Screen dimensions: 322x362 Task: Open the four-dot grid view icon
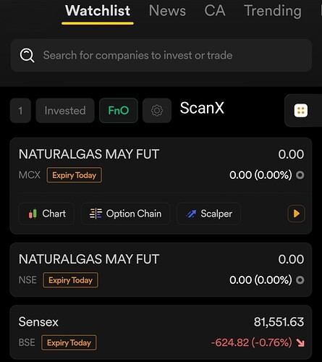tap(300, 111)
